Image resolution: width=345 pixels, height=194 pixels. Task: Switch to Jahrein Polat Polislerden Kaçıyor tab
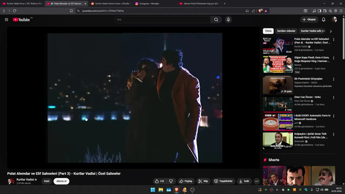pyautogui.click(x=199, y=4)
